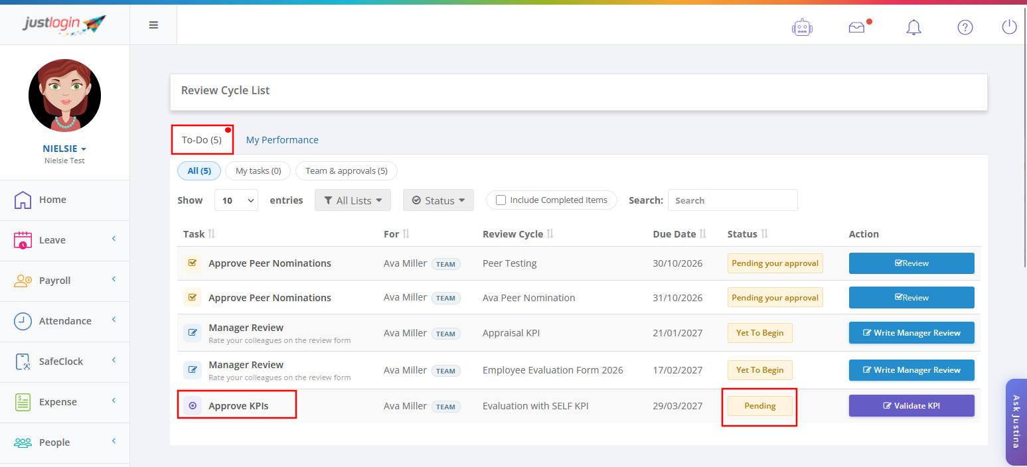Open the robot assistant icon in header

(802, 27)
